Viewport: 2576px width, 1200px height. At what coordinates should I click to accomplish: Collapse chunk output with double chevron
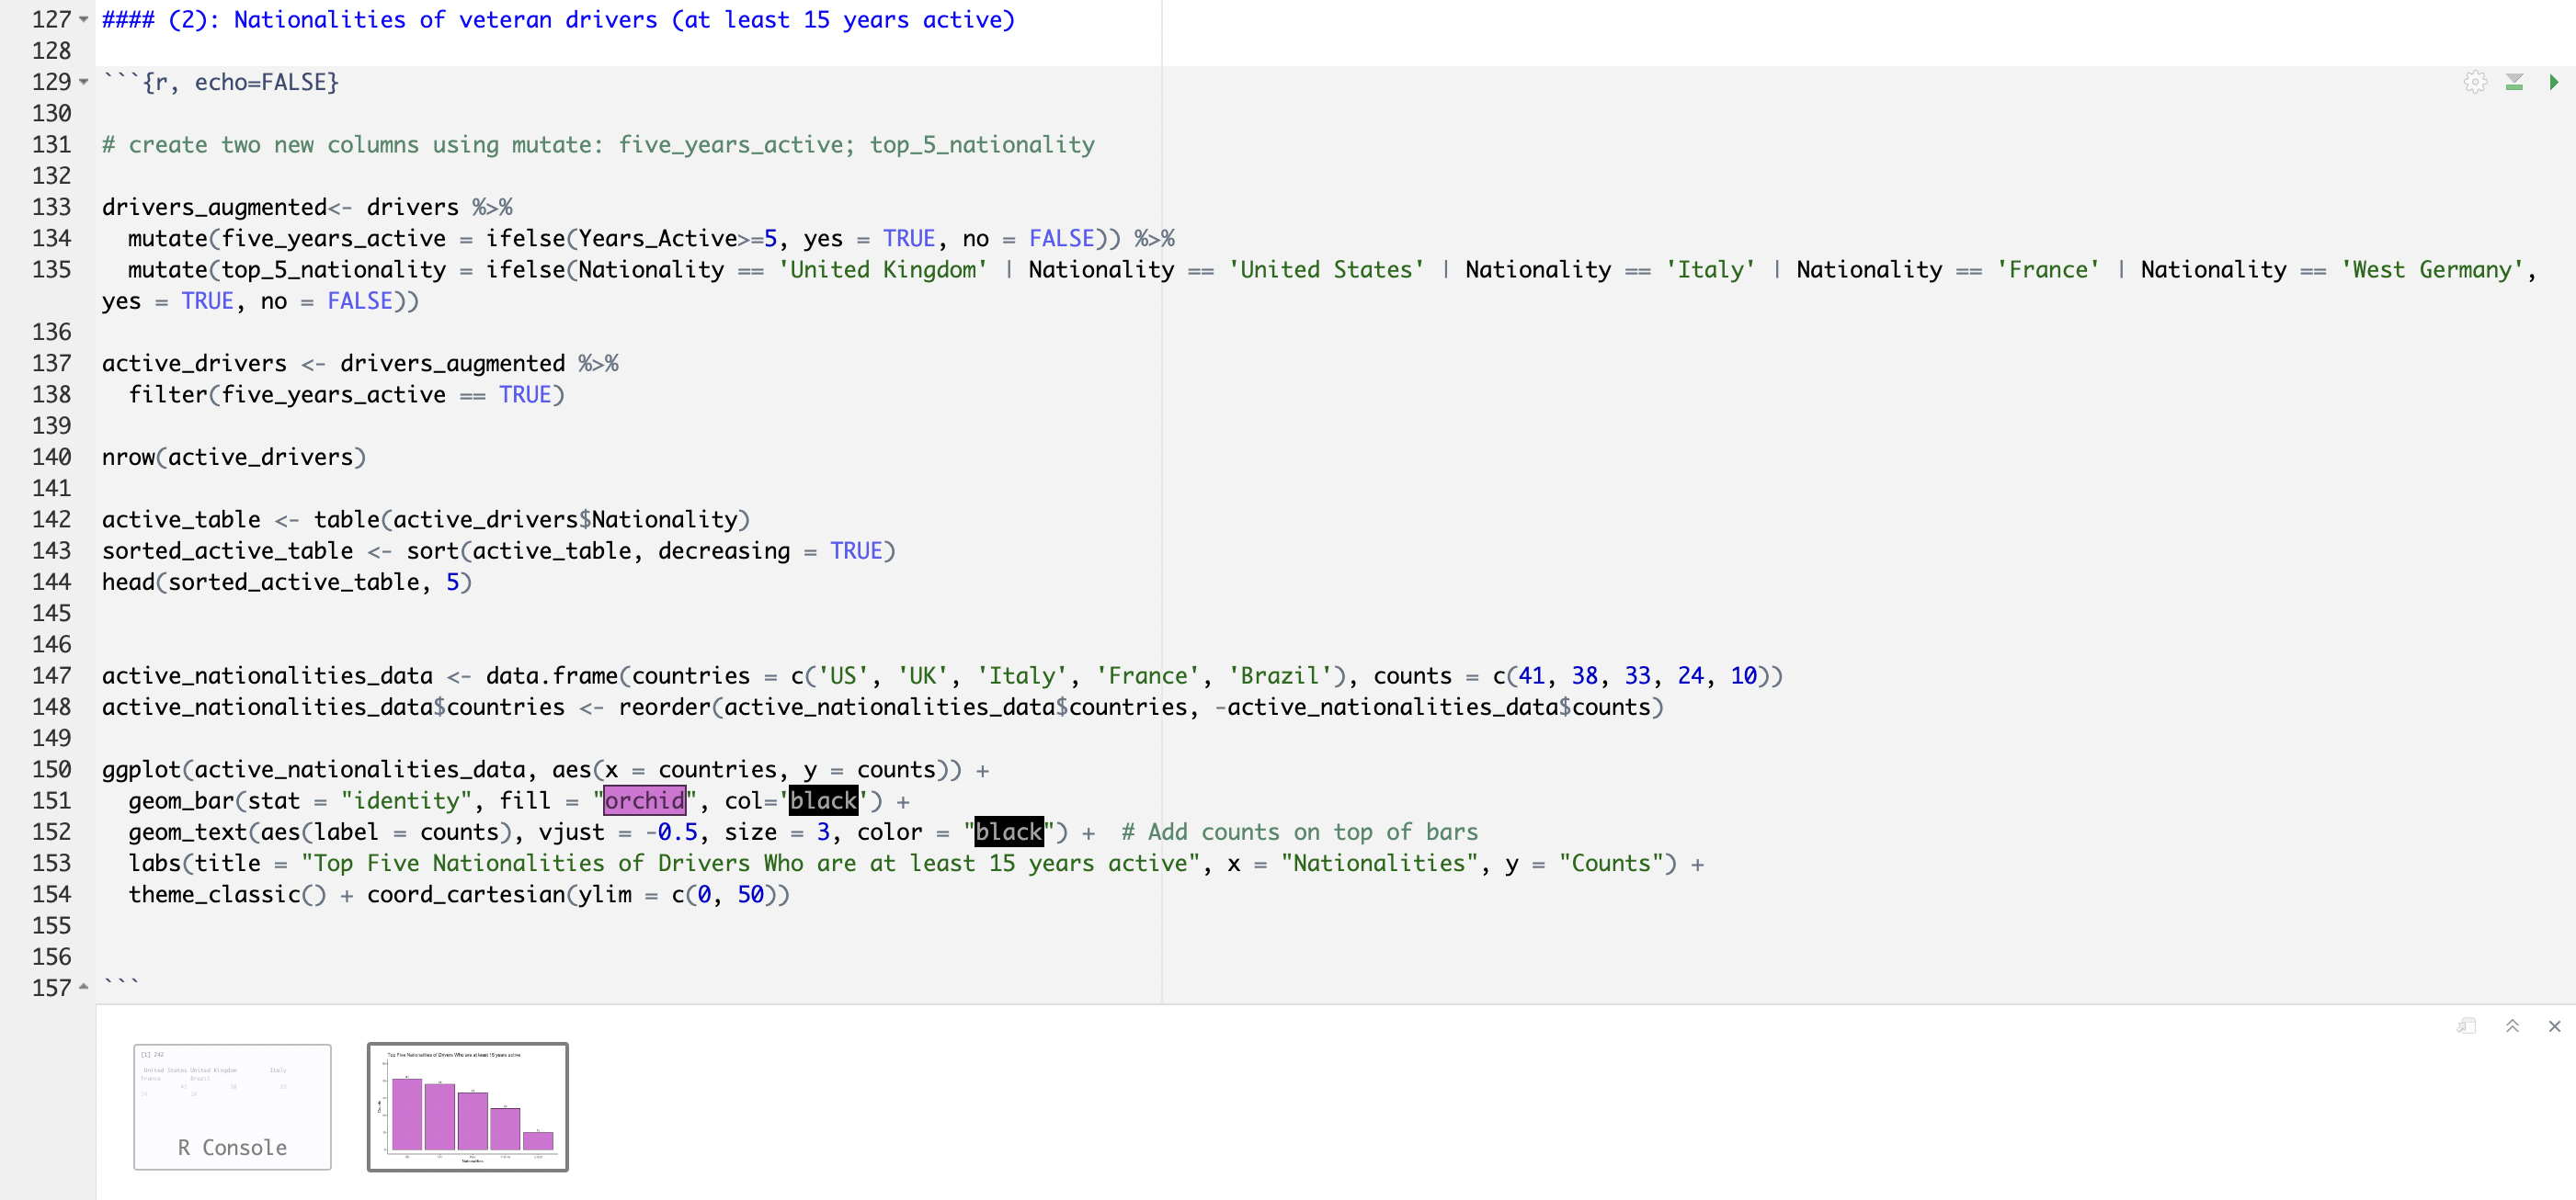pyautogui.click(x=2512, y=1026)
